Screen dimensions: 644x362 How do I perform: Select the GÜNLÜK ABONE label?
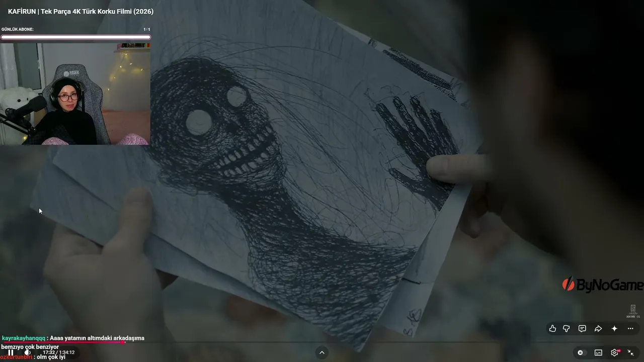(18, 29)
